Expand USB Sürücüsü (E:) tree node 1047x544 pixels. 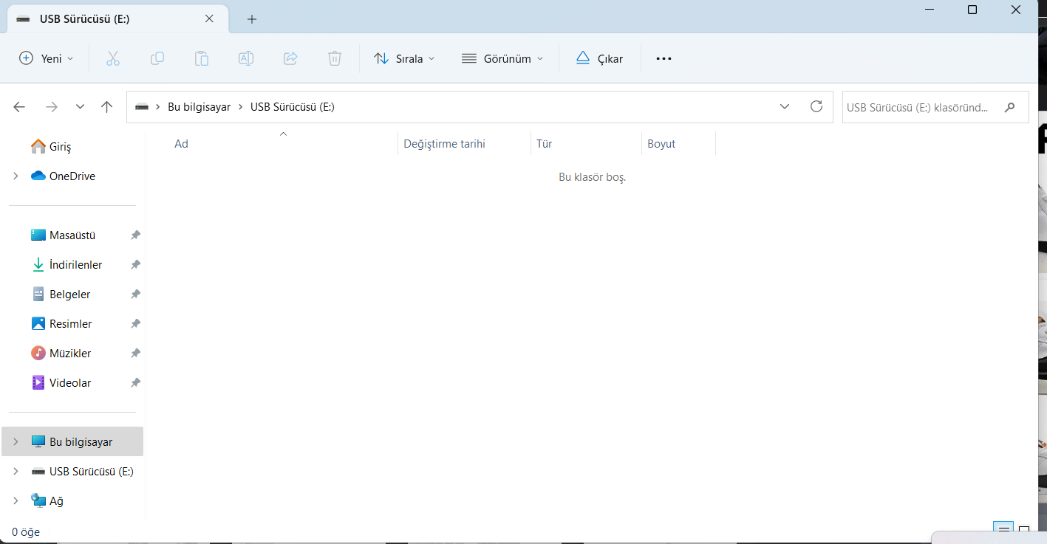tap(16, 472)
